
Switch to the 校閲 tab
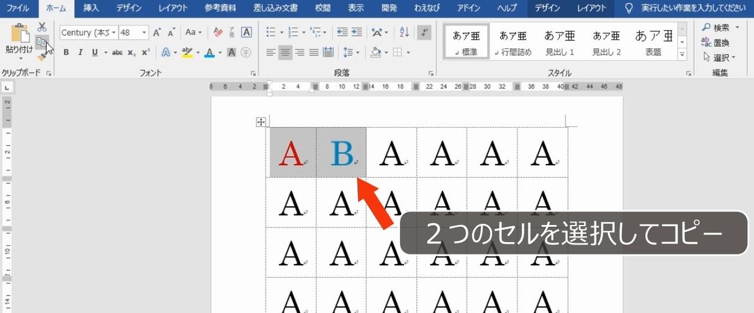click(x=323, y=8)
